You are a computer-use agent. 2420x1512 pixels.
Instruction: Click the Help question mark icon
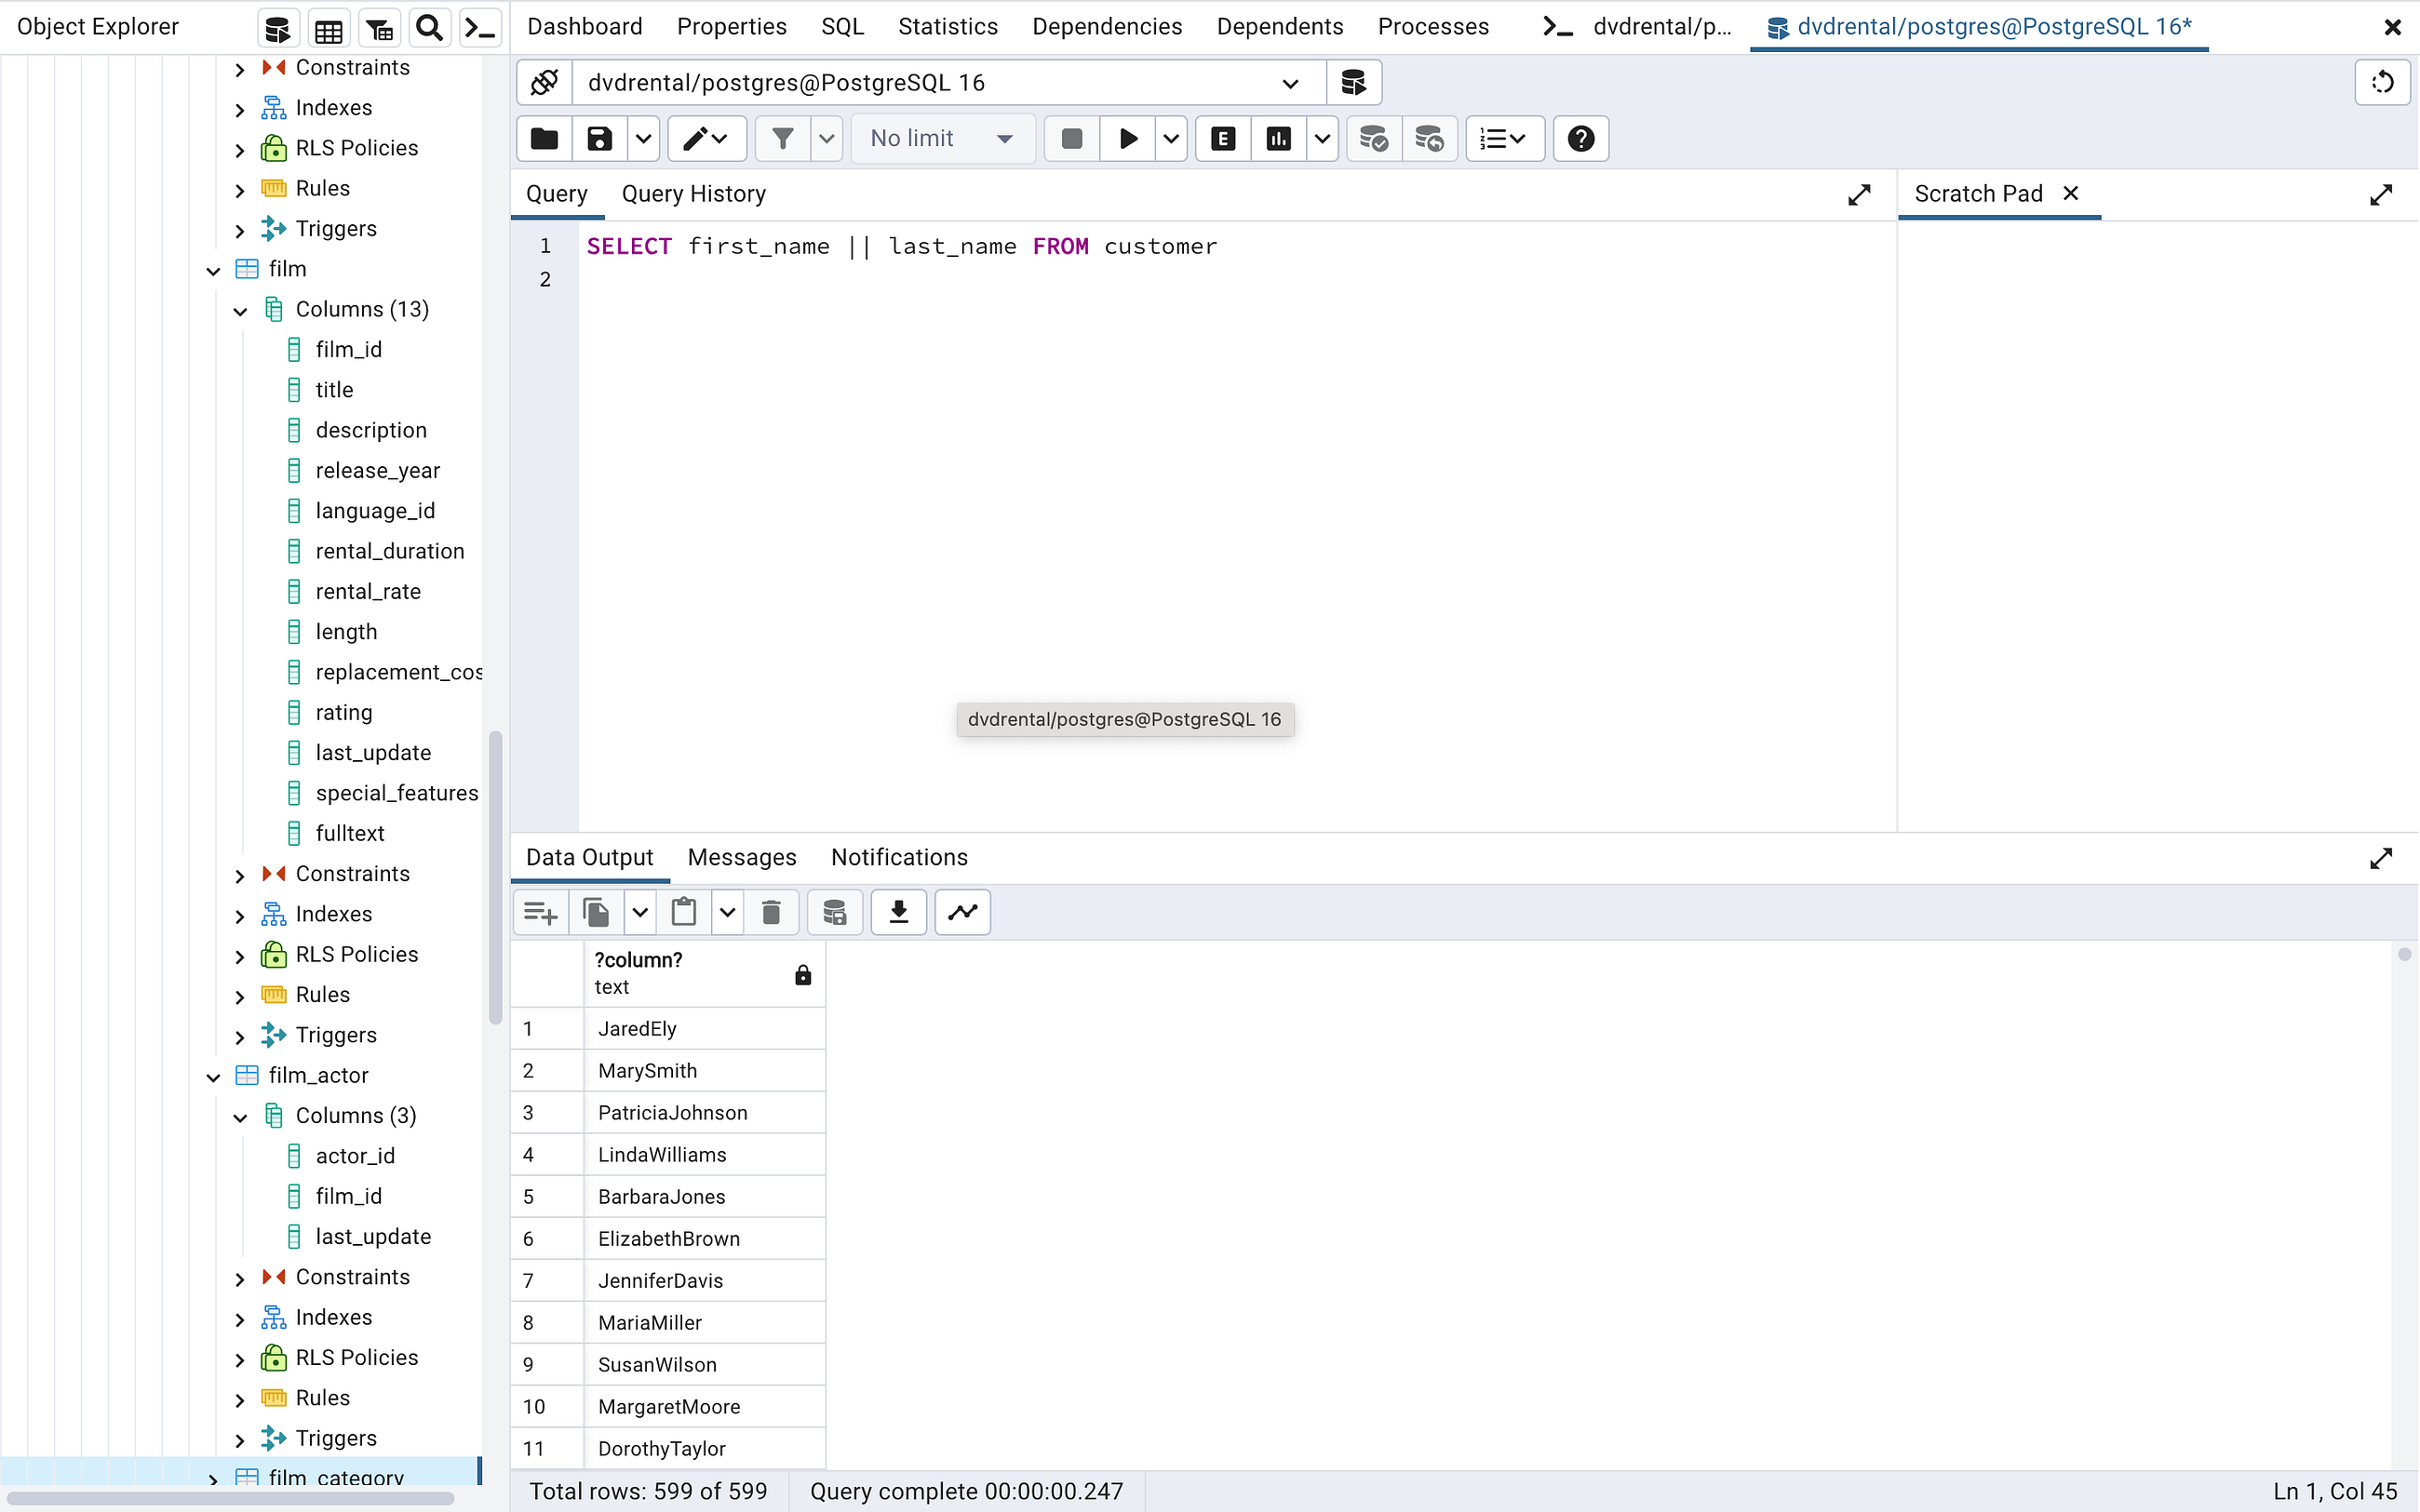(1581, 138)
